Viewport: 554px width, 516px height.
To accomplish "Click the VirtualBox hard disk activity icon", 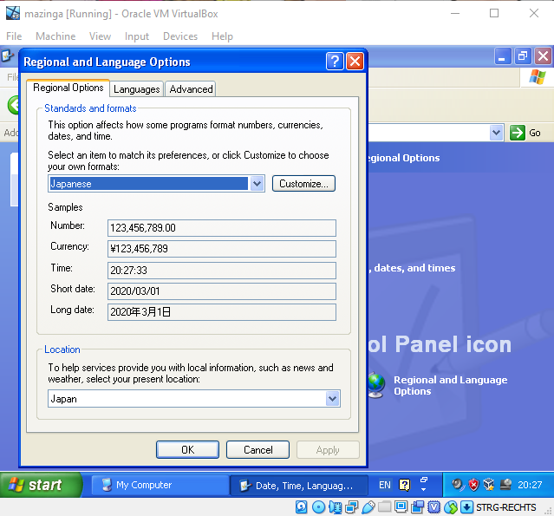I will [301, 507].
